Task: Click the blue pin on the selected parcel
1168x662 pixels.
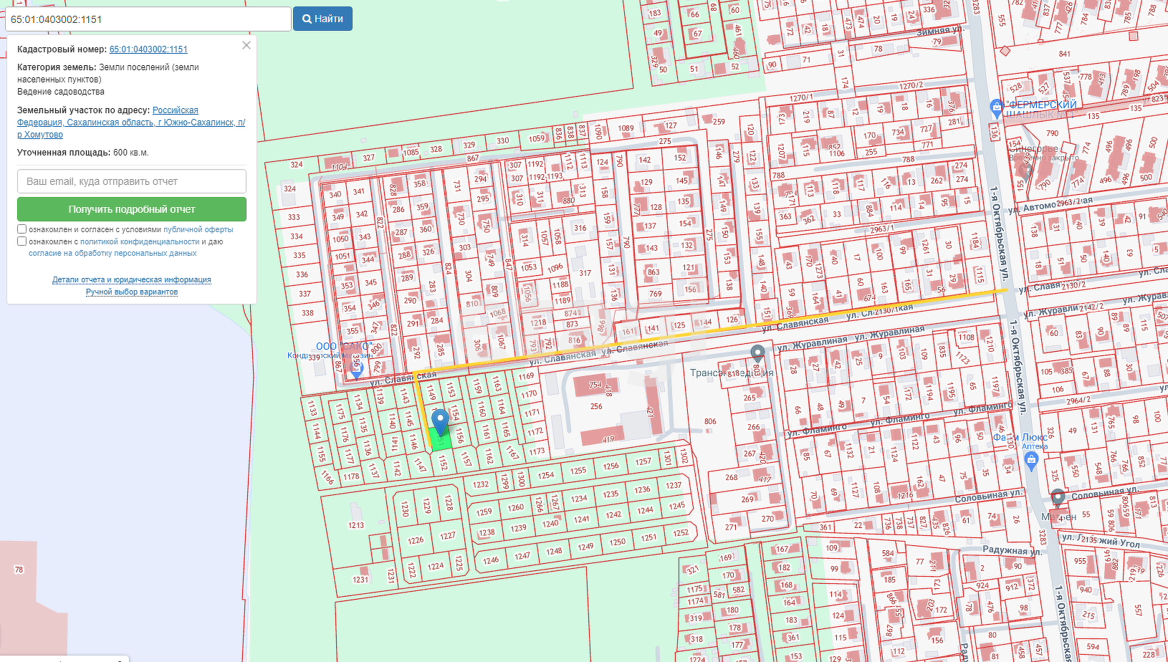Action: tap(440, 421)
